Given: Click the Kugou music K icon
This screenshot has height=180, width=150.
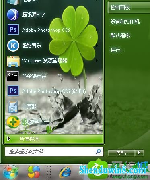Looking at the screenshot, I should click(x=13, y=46).
